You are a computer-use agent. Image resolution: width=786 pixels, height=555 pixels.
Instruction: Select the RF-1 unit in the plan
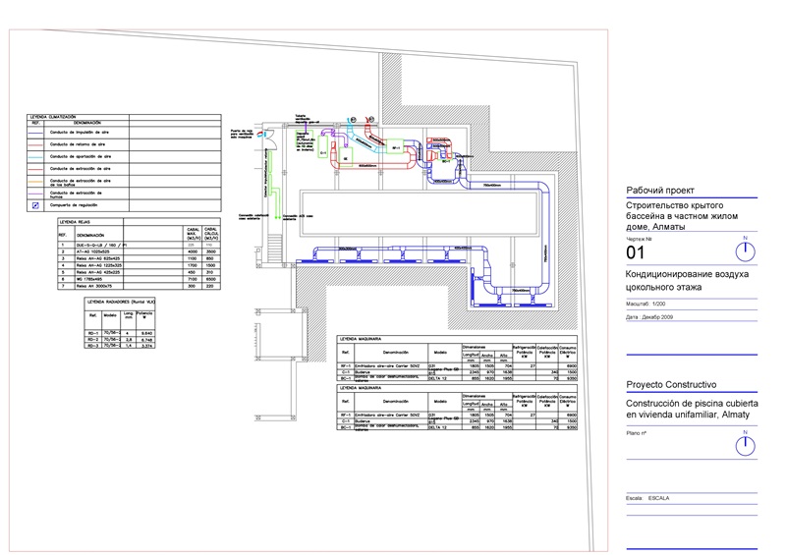click(x=394, y=148)
